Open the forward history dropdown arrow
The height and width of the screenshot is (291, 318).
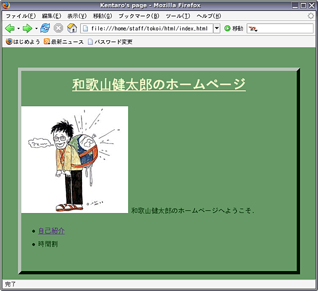[x=36, y=28]
